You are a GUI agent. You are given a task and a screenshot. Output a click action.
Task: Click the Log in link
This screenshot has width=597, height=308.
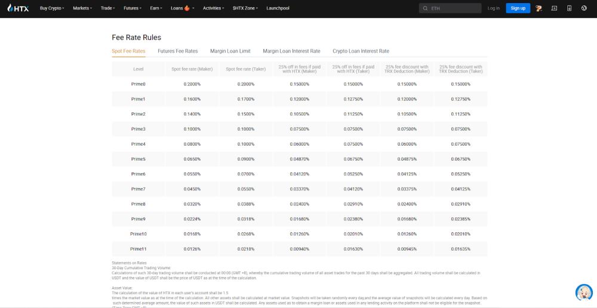(x=494, y=8)
